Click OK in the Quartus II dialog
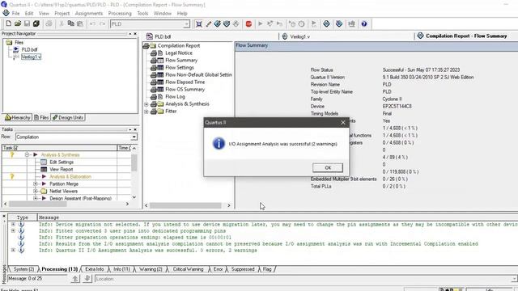The width and height of the screenshot is (518, 291). [x=327, y=167]
